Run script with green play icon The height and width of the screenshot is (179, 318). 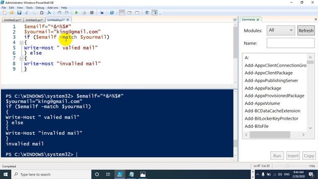(77, 12)
